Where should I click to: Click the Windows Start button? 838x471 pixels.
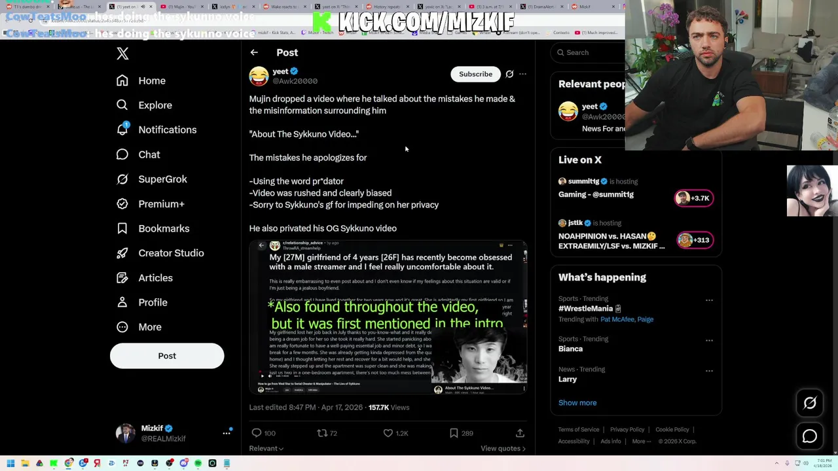pos(10,464)
